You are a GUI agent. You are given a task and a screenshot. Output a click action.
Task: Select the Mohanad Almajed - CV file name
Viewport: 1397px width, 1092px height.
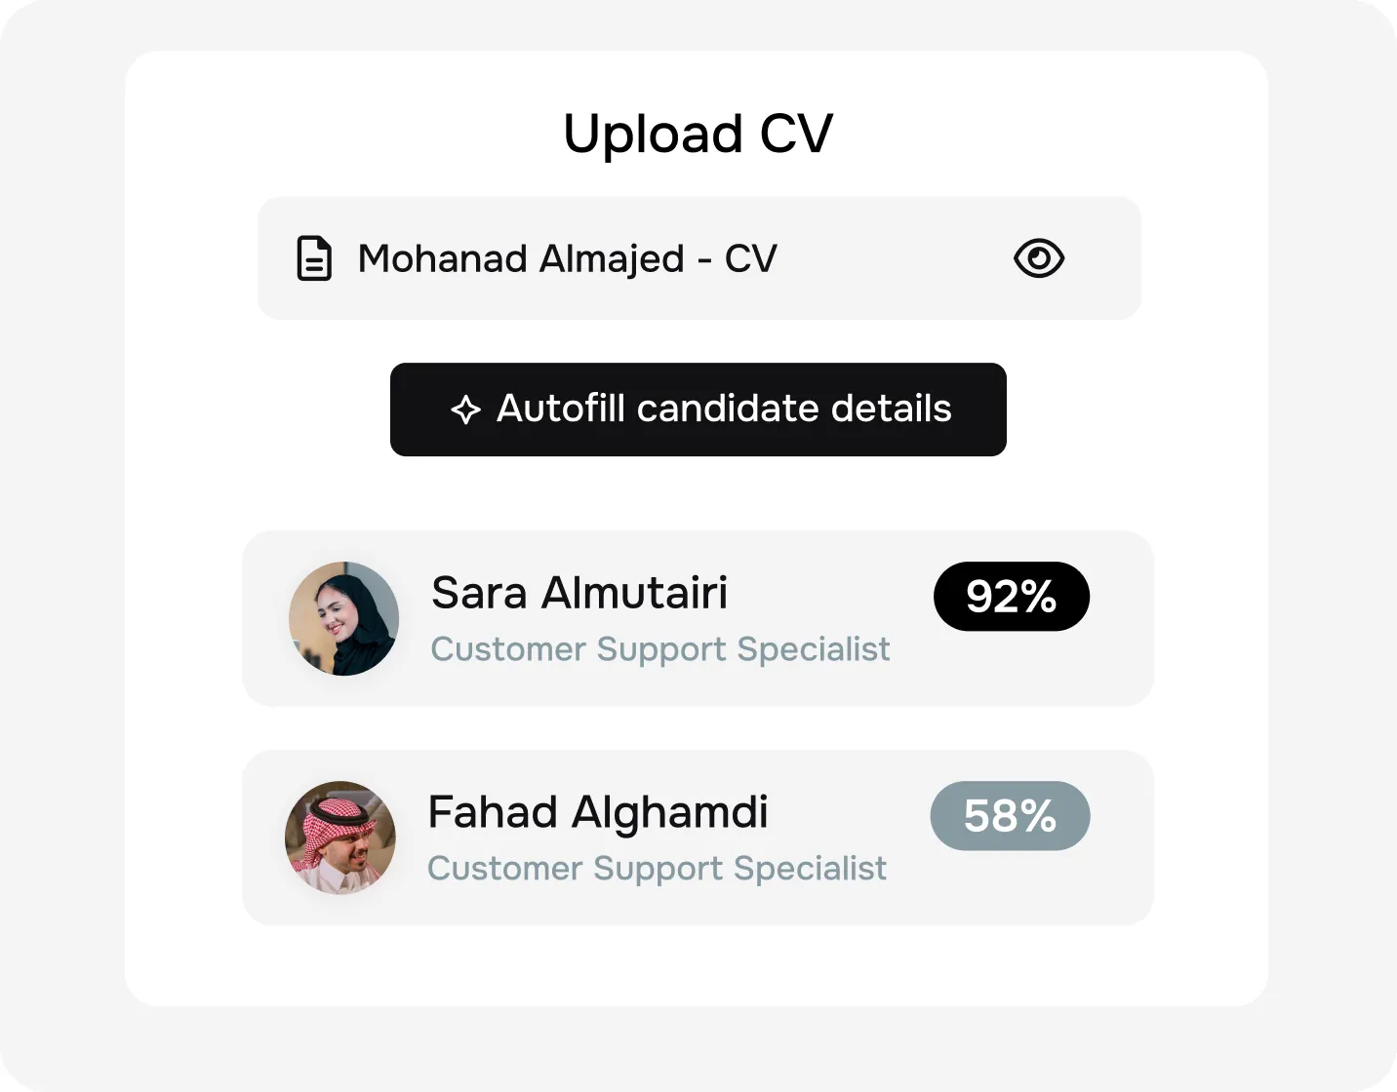567,258
